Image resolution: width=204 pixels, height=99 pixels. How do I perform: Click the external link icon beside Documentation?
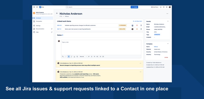[x=52, y=29]
